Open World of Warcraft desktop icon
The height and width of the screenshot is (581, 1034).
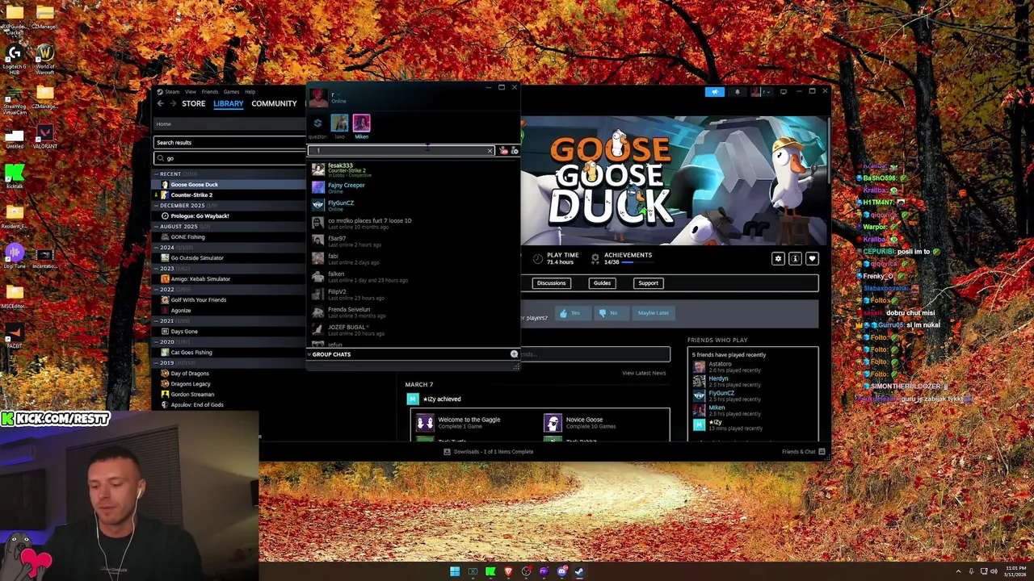(44, 58)
